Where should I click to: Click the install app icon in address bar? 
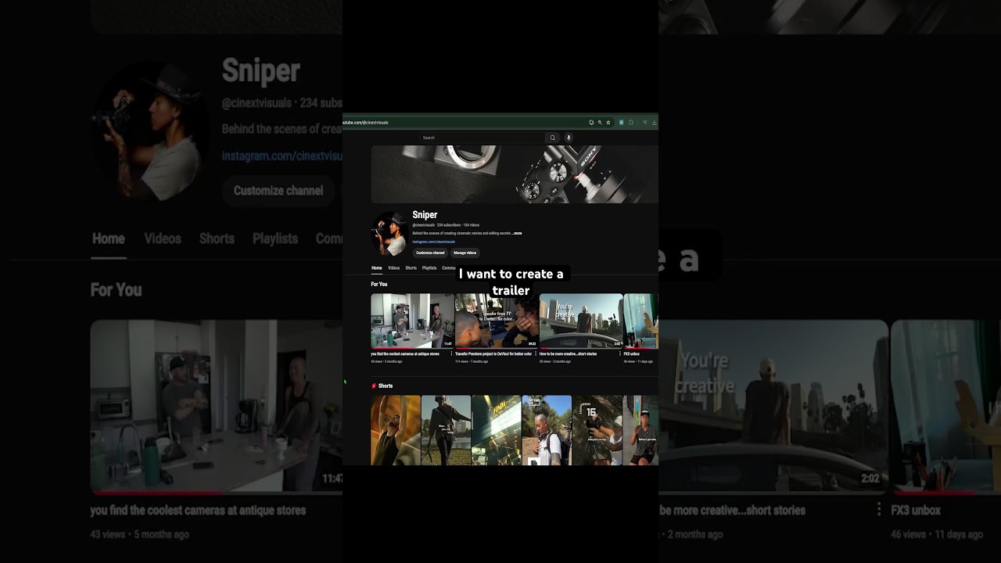(591, 123)
